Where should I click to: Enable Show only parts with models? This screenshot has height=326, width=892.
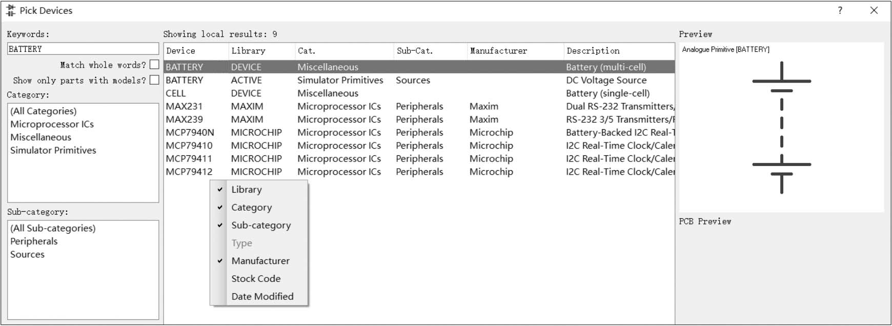click(154, 80)
